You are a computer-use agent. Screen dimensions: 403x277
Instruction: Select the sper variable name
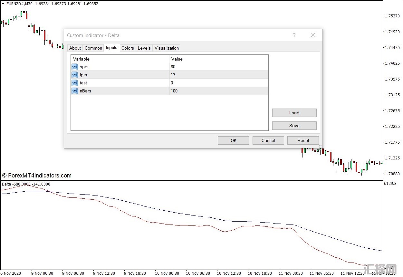(x=84, y=67)
